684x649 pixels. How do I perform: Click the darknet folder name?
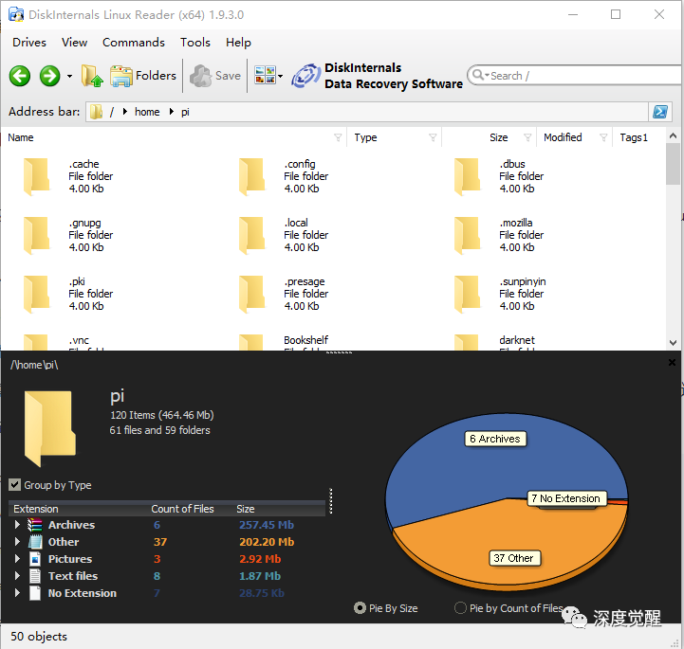pyautogui.click(x=517, y=340)
